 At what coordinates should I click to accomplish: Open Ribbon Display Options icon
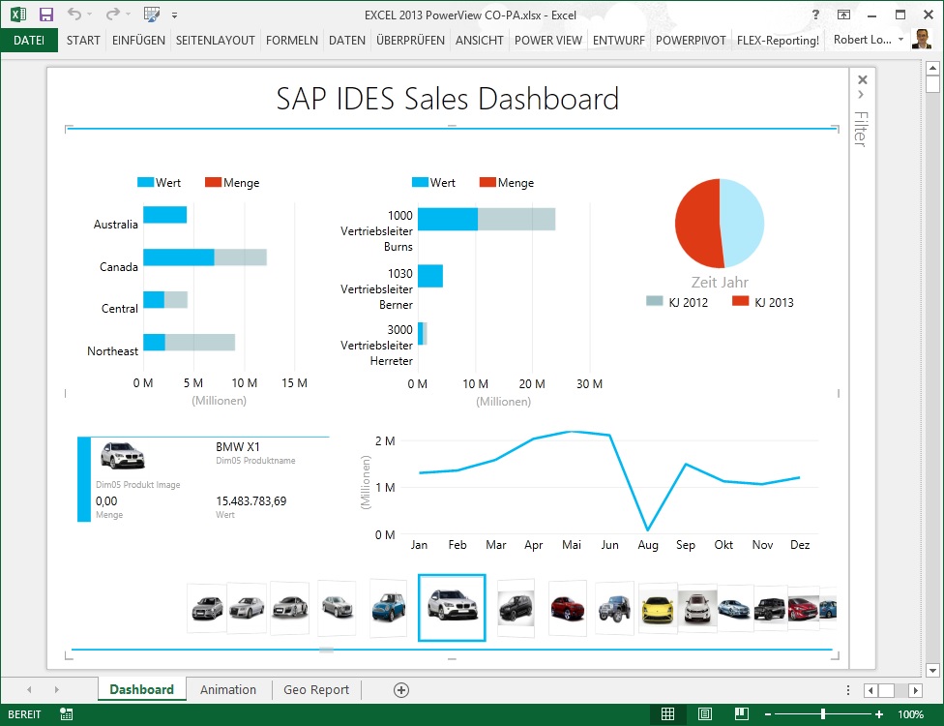(844, 15)
